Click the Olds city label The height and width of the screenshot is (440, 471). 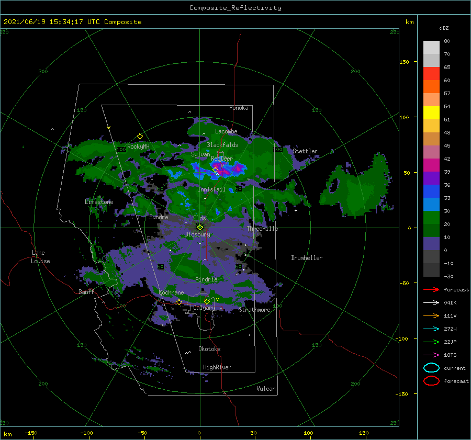(x=199, y=218)
